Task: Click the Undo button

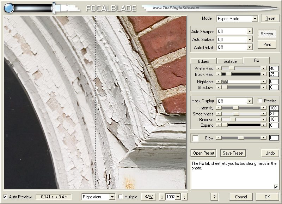Action: click(270, 153)
